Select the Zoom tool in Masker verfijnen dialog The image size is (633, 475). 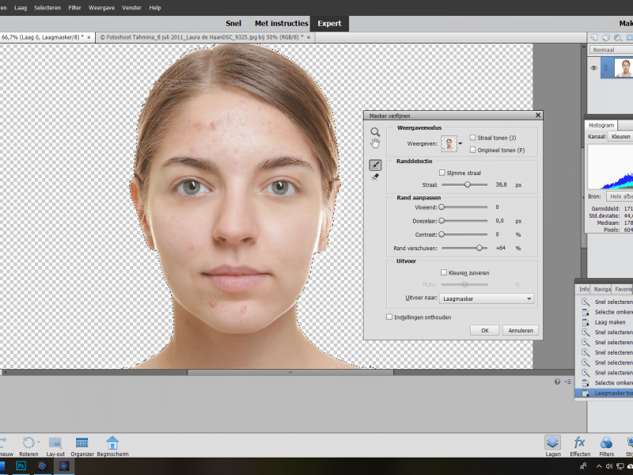(375, 131)
